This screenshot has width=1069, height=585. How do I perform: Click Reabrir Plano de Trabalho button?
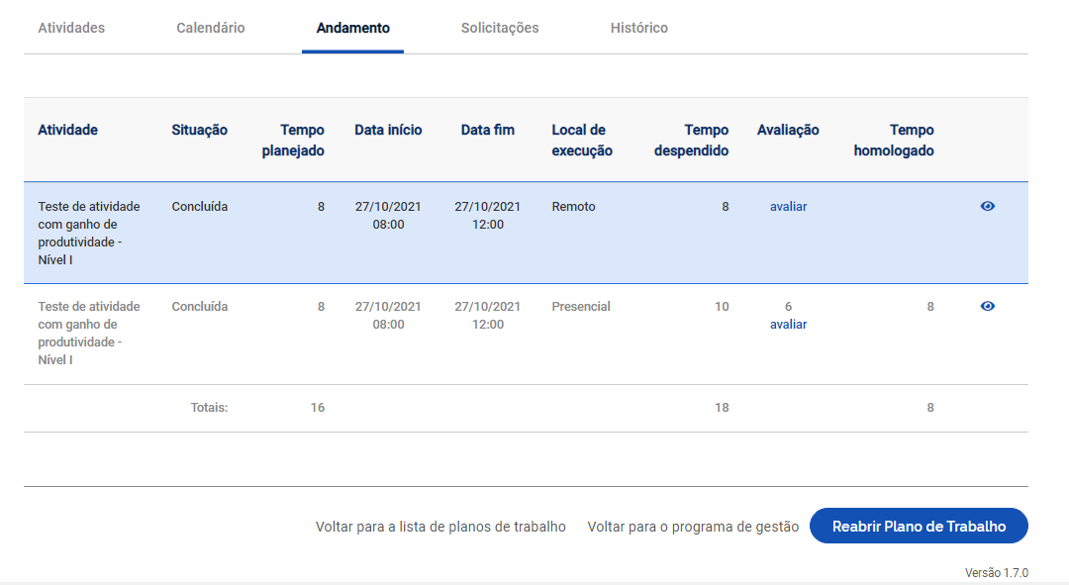pyautogui.click(x=919, y=526)
